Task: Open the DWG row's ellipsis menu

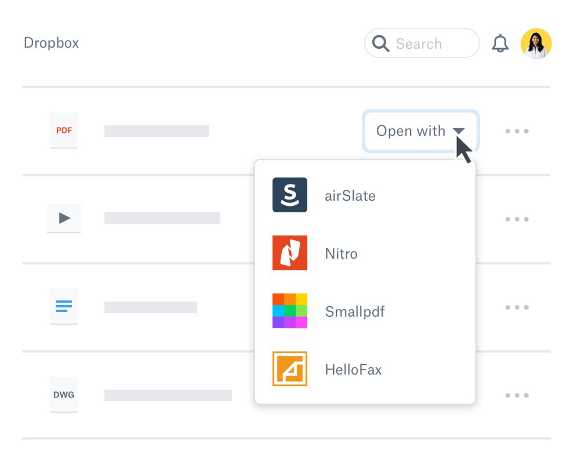Action: pos(517,396)
